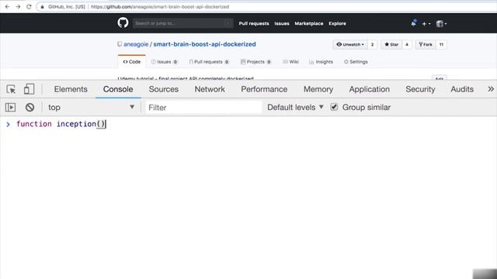
Task: Click the browser address bar URL
Action: pyautogui.click(x=160, y=7)
